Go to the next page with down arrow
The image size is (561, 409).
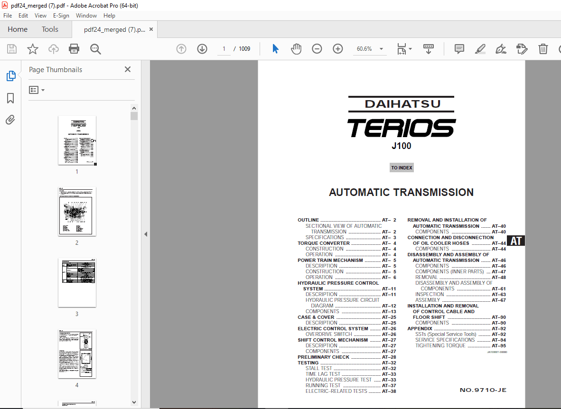(202, 48)
